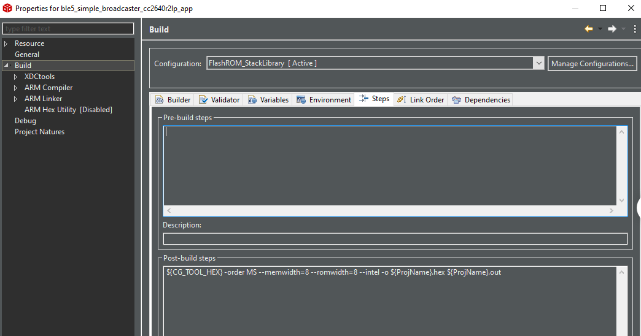Switch to the Link Order tab
This screenshot has width=641, height=336.
point(421,99)
